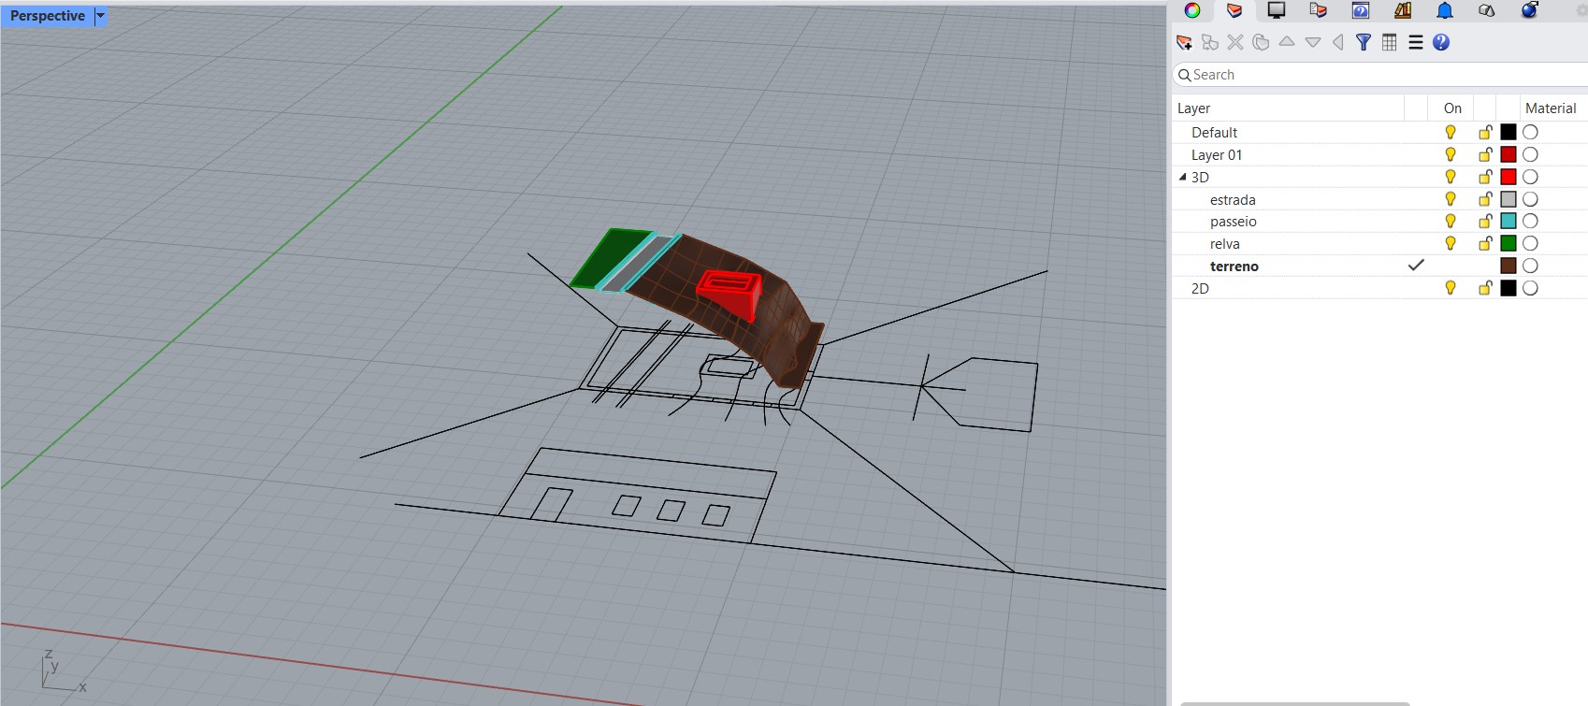Viewport: 1588px width, 706px height.
Task: Open the Properties panel color wheel tab
Action: (x=1192, y=10)
